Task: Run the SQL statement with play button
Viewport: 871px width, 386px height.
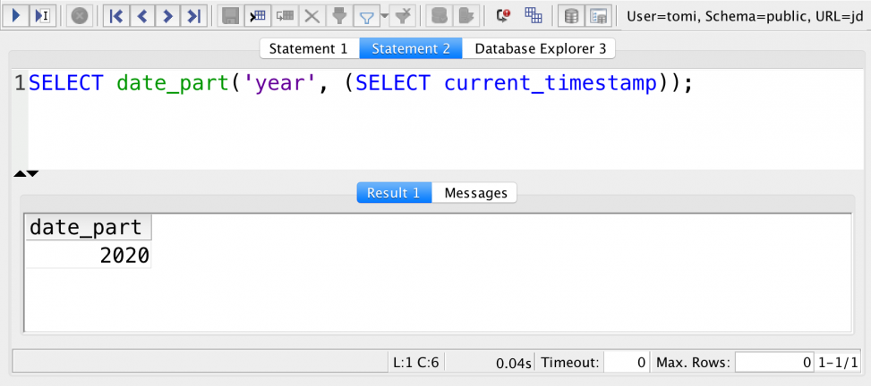Action: click(x=16, y=15)
